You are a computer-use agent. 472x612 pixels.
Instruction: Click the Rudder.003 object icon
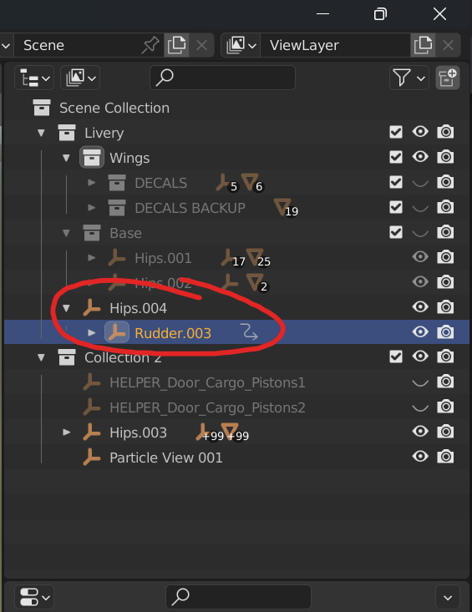[117, 332]
